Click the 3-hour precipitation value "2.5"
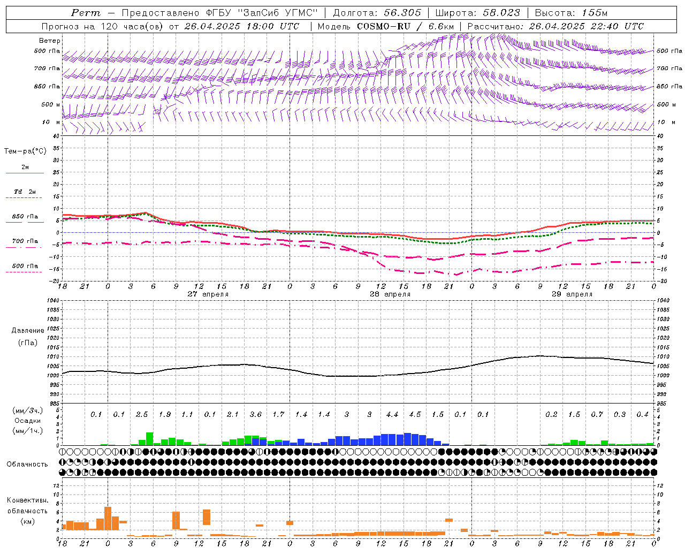The image size is (685, 548). pyautogui.click(x=142, y=414)
